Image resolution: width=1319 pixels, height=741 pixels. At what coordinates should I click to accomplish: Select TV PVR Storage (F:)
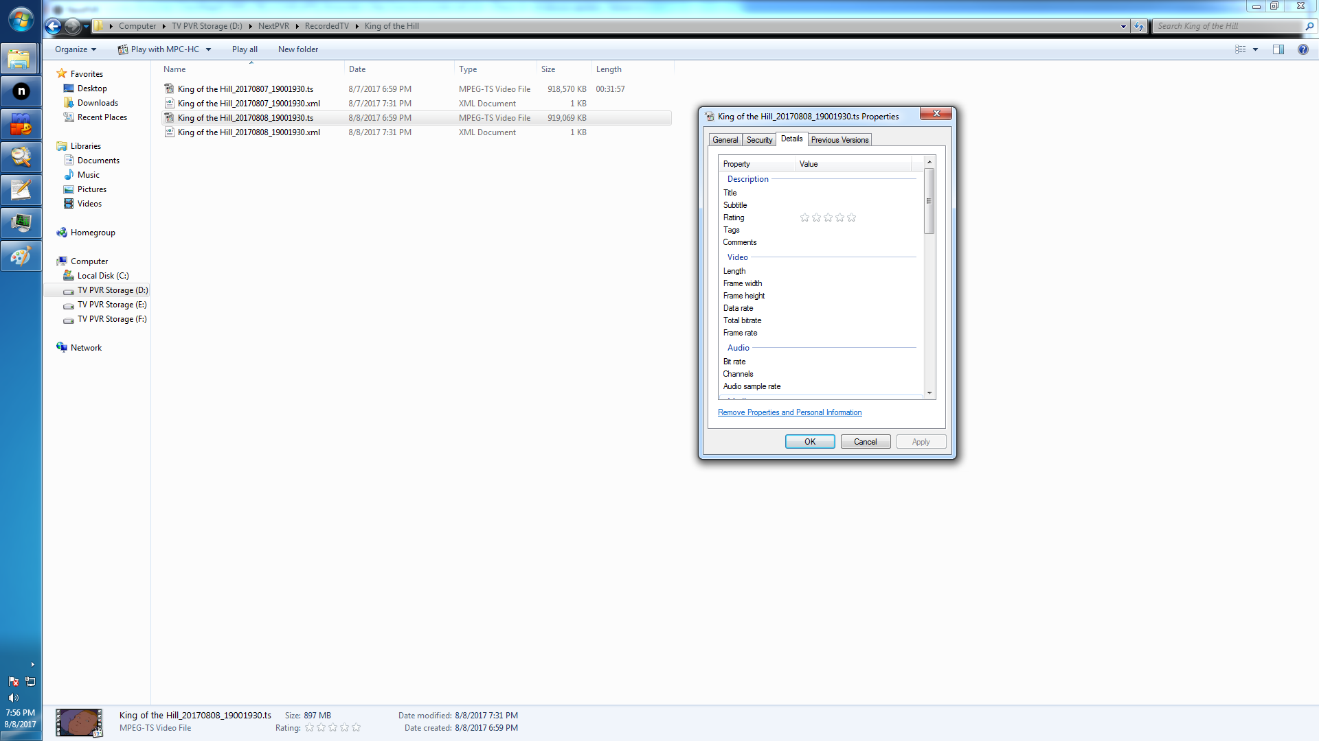click(112, 319)
